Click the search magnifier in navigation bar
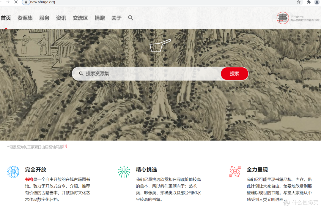The image size is (321, 209). (x=130, y=18)
